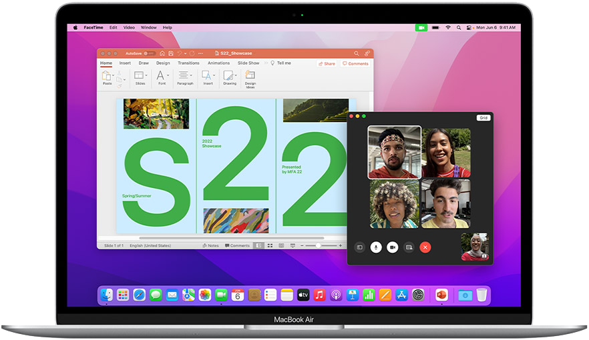Click the zoom out minus button

pos(302,245)
